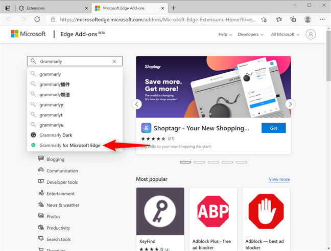
Task: Click the Grammarly search input field
Action: [x=75, y=61]
